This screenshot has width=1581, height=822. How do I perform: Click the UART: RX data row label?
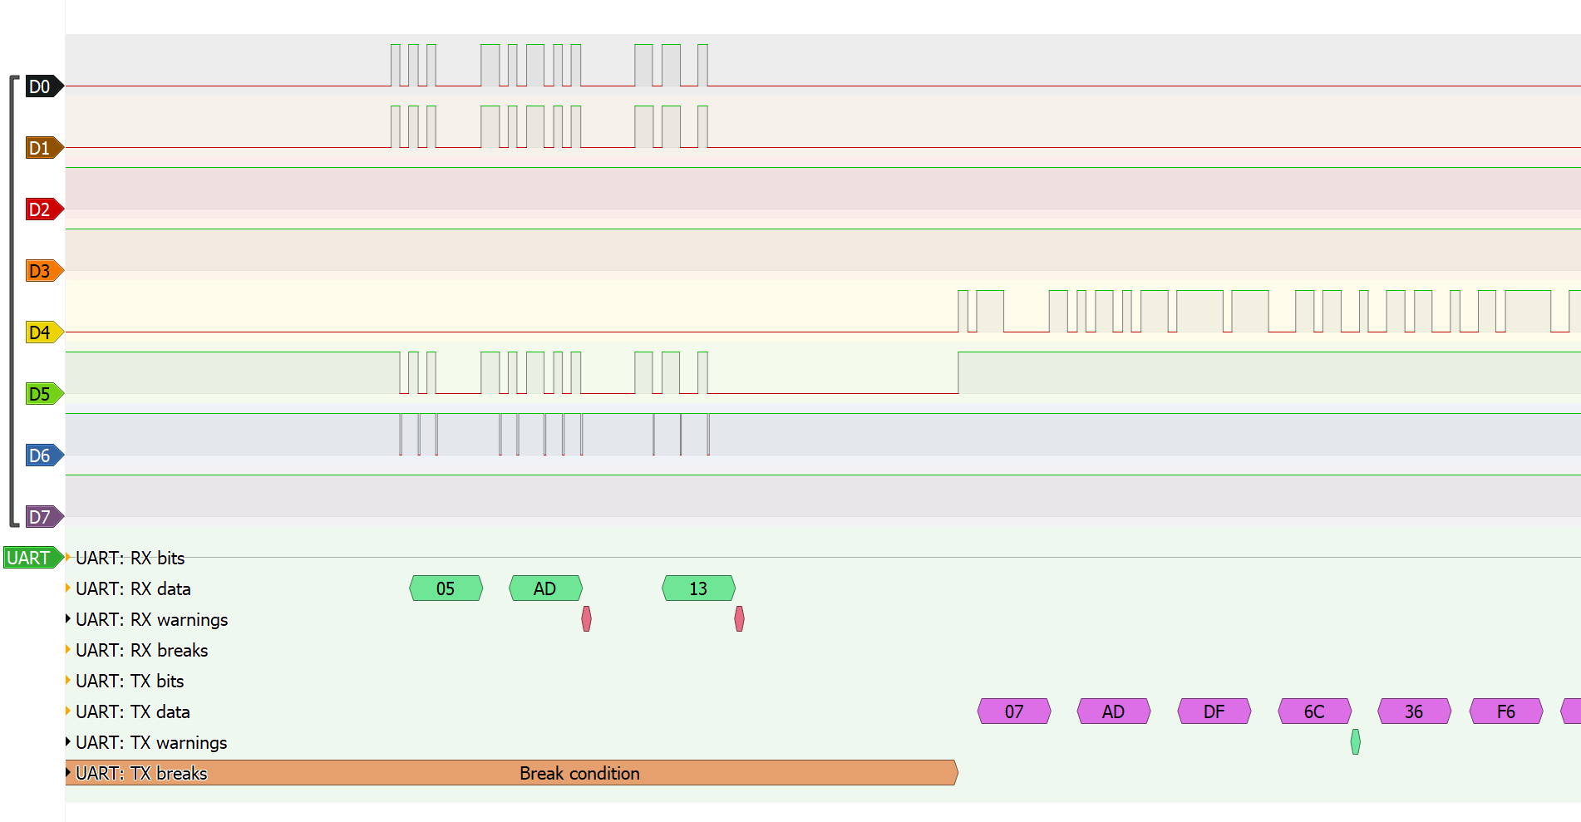tap(134, 588)
